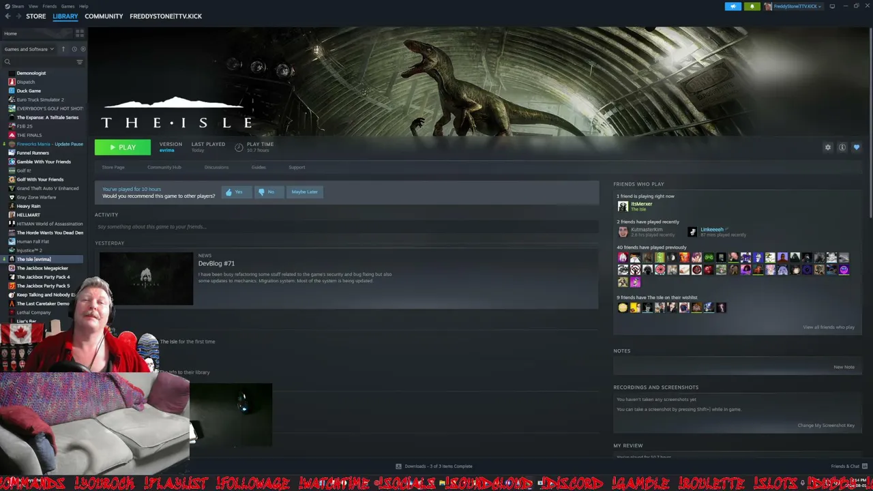Select Human Fall Flat in the list
Image resolution: width=873 pixels, height=491 pixels.
(33, 241)
